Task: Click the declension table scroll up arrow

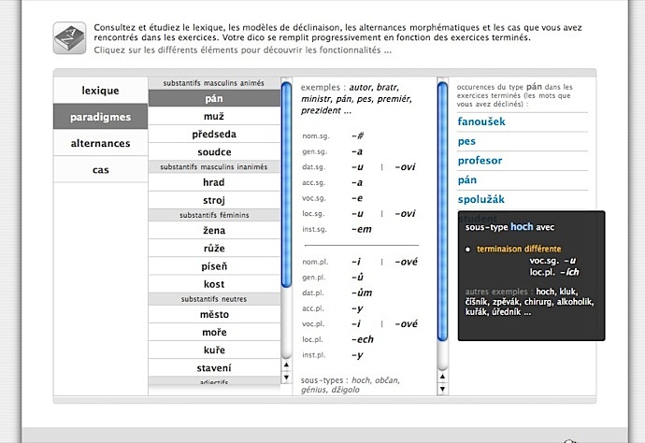Action: click(442, 377)
